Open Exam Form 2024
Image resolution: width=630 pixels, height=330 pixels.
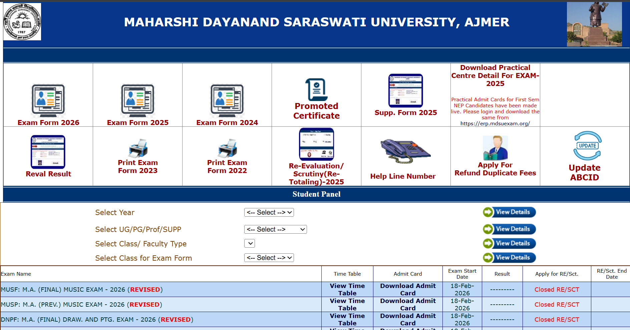(227, 100)
